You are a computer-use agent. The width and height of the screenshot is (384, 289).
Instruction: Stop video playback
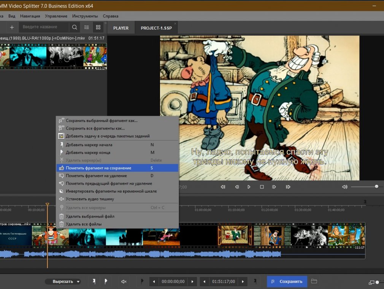(x=262, y=187)
